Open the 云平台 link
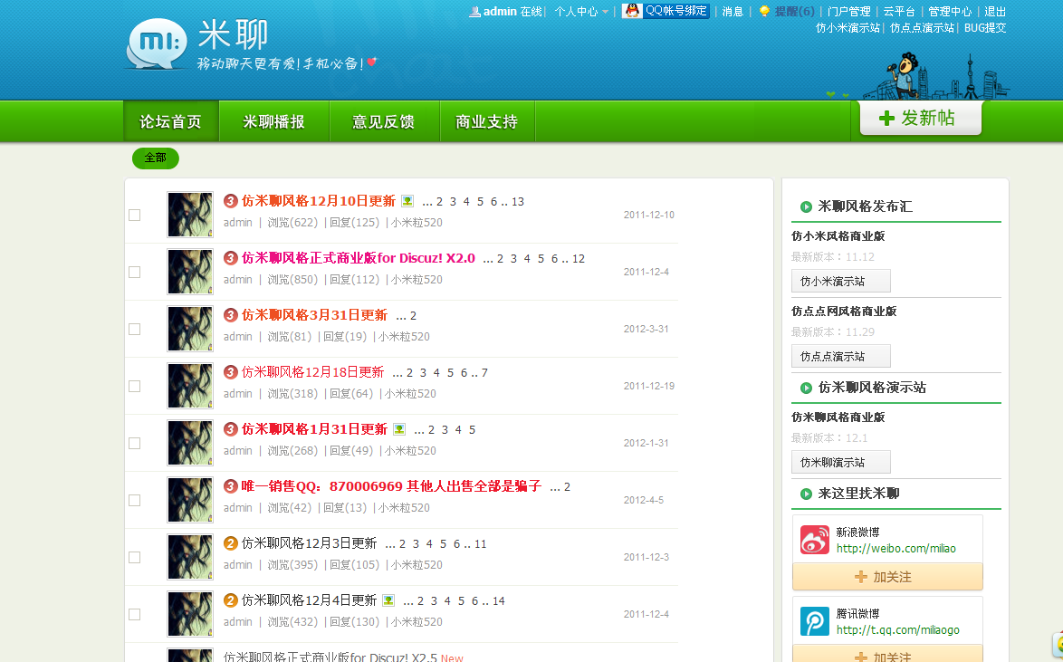 (899, 12)
